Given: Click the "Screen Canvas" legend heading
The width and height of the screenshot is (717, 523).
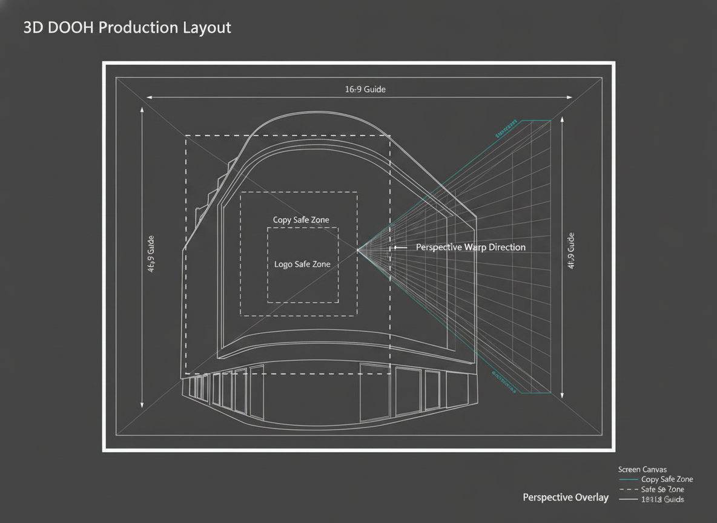Looking at the screenshot, I should pos(642,470).
